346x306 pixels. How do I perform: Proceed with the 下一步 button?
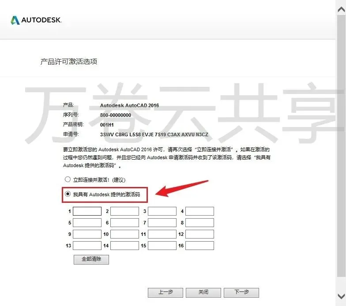coord(241,293)
